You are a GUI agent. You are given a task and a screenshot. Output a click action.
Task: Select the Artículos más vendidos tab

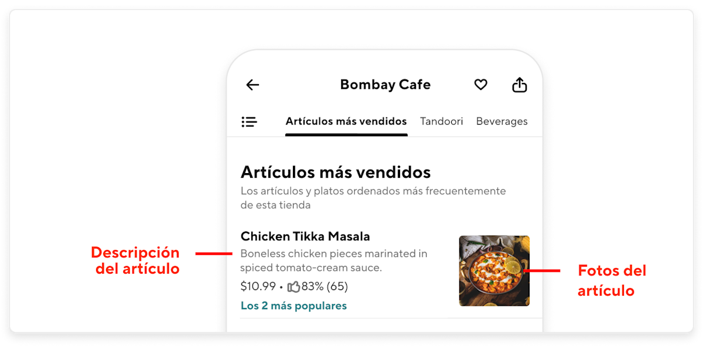[x=346, y=122]
